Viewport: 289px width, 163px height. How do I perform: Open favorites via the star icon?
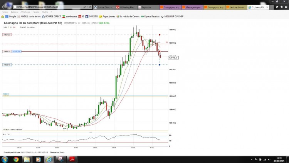pyautogui.click(x=282, y=7)
